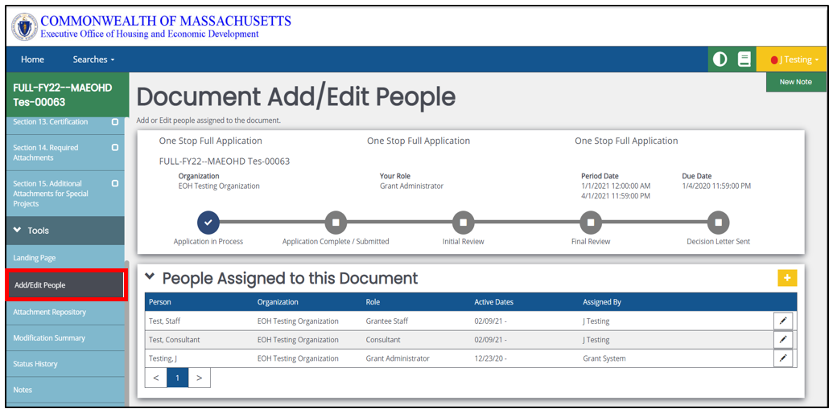The width and height of the screenshot is (833, 413).
Task: Click the Decision Letter Sent step circle
Action: (718, 223)
